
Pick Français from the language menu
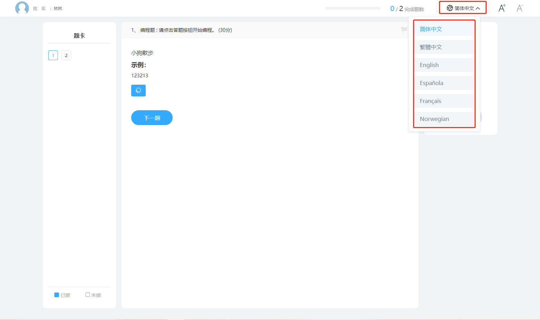pos(444,101)
